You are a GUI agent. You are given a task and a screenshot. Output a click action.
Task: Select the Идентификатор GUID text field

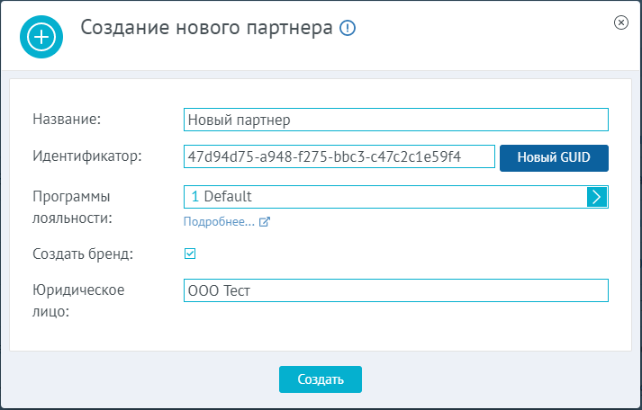pyautogui.click(x=339, y=156)
